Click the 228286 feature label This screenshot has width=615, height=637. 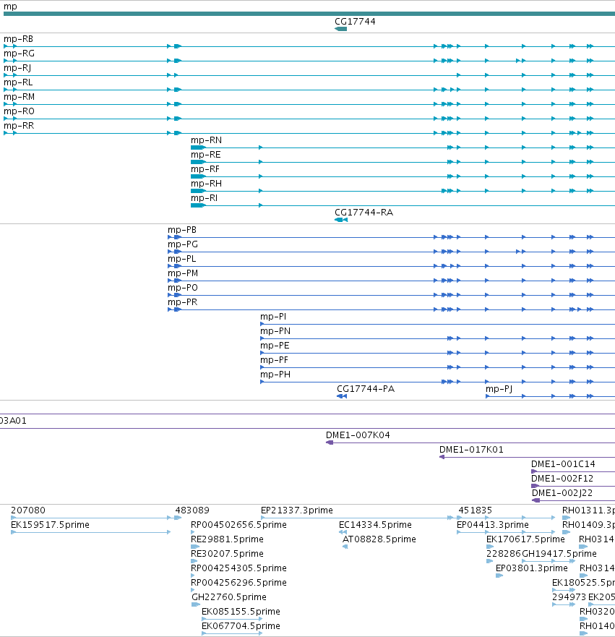click(504, 554)
